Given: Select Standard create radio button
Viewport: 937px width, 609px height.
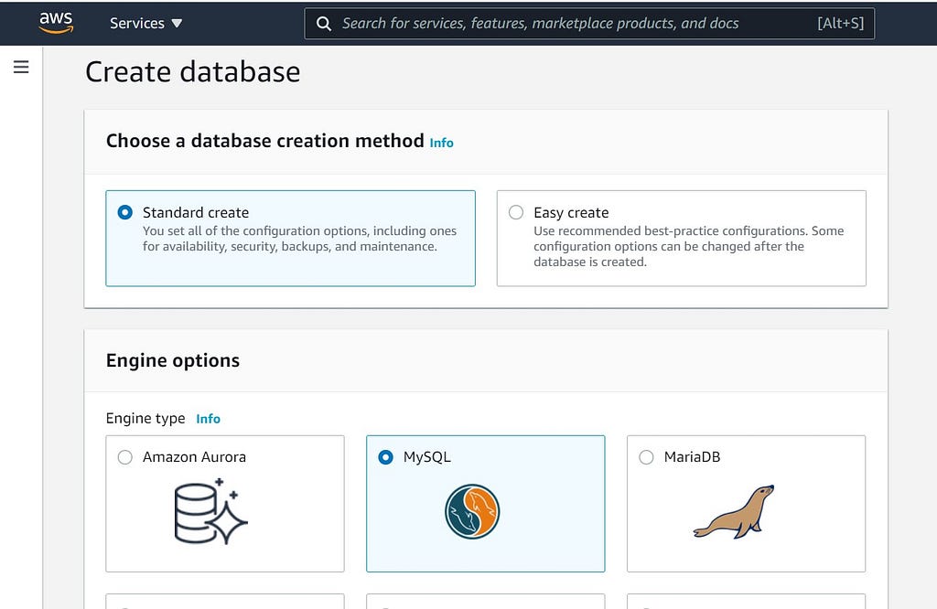Looking at the screenshot, I should [x=124, y=212].
